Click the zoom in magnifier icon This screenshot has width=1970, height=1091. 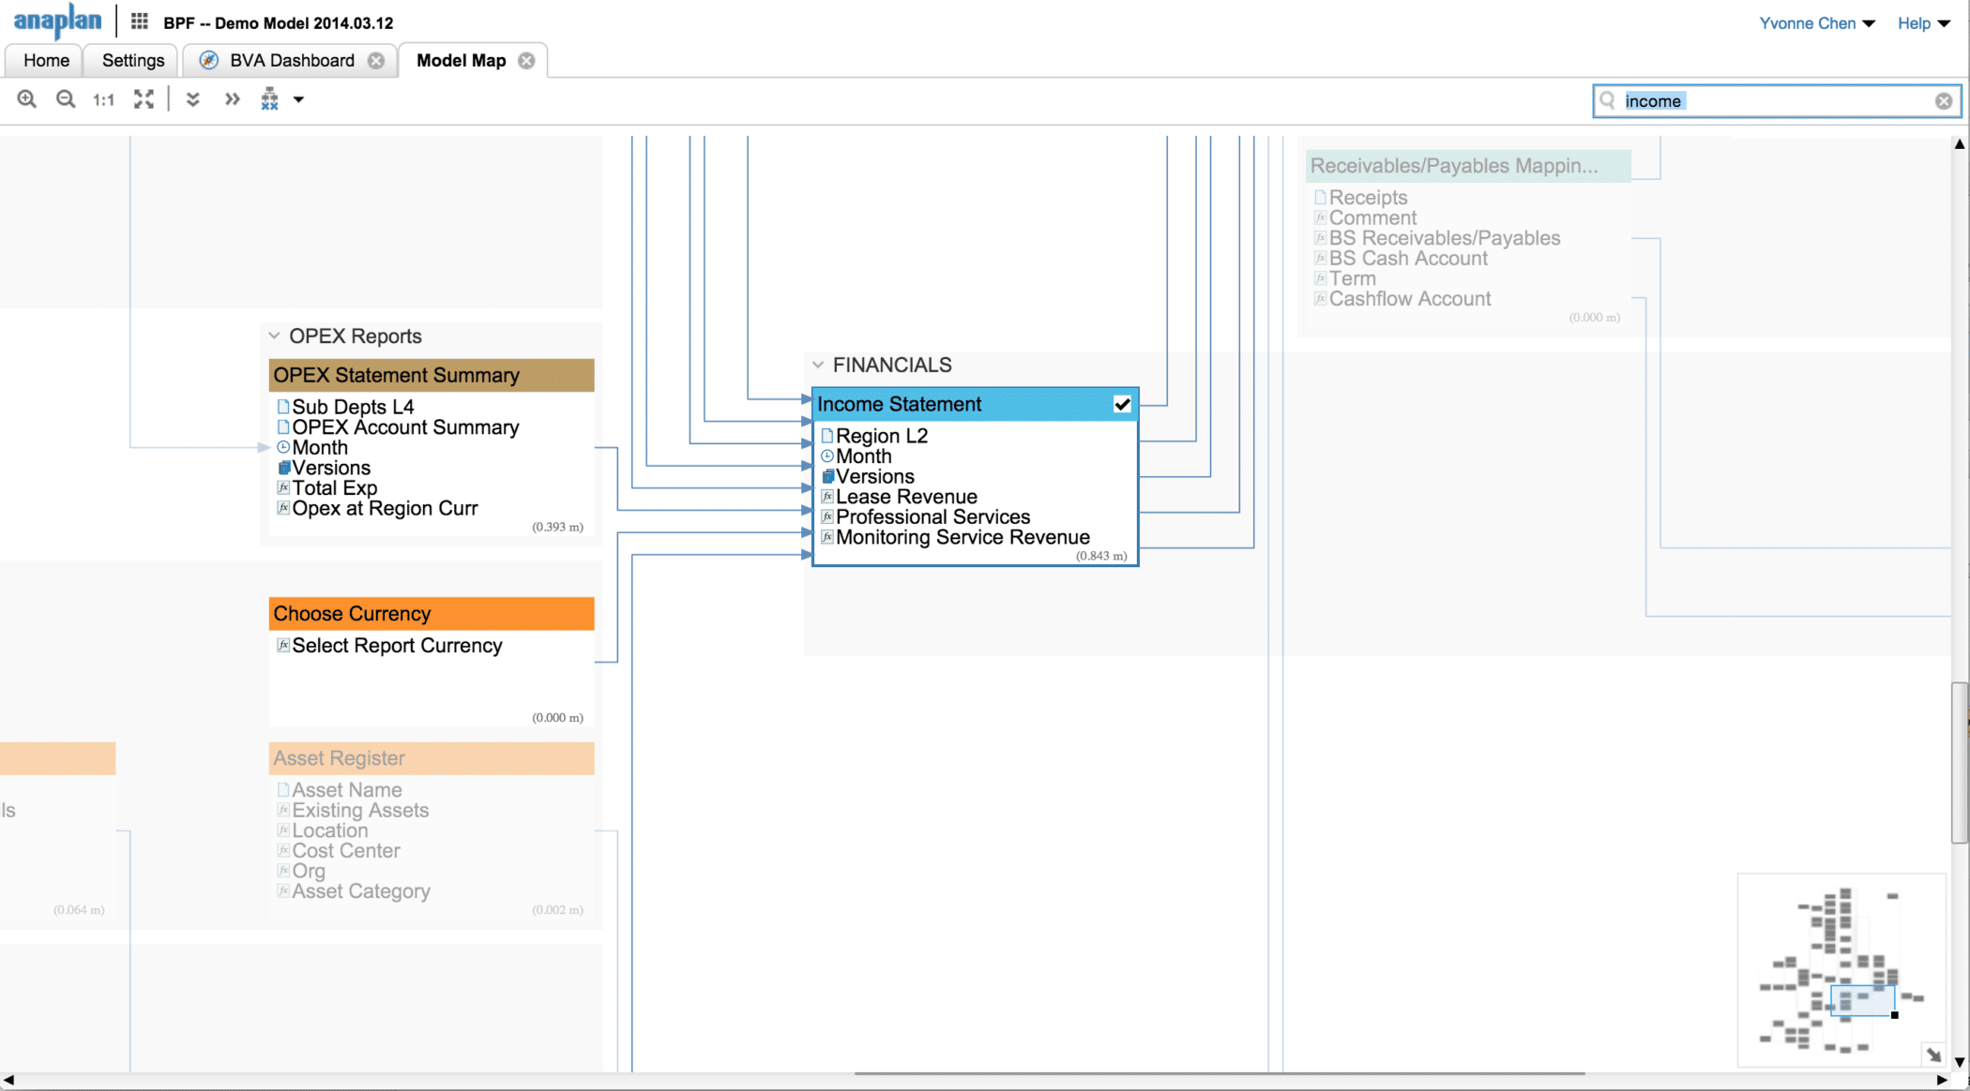click(x=27, y=99)
